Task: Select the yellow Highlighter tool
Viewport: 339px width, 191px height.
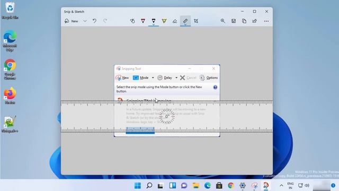Action: click(164, 21)
